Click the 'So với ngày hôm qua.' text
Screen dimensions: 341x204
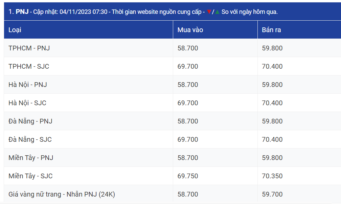[x=250, y=12]
